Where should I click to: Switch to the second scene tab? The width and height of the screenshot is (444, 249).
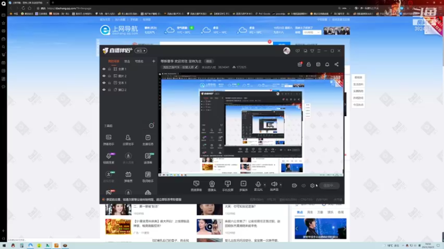127,61
